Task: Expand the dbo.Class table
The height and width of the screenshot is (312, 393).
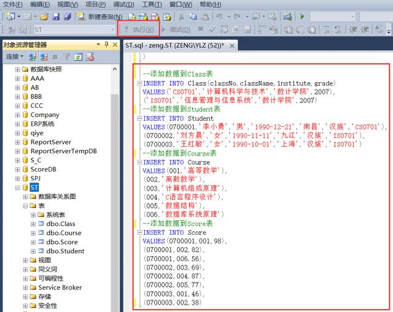Action: click(33, 224)
